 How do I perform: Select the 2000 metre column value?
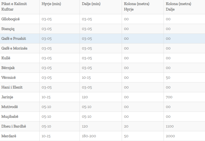[x=170, y=136]
